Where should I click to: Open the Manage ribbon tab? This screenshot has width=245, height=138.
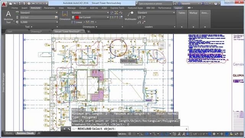click(71, 8)
